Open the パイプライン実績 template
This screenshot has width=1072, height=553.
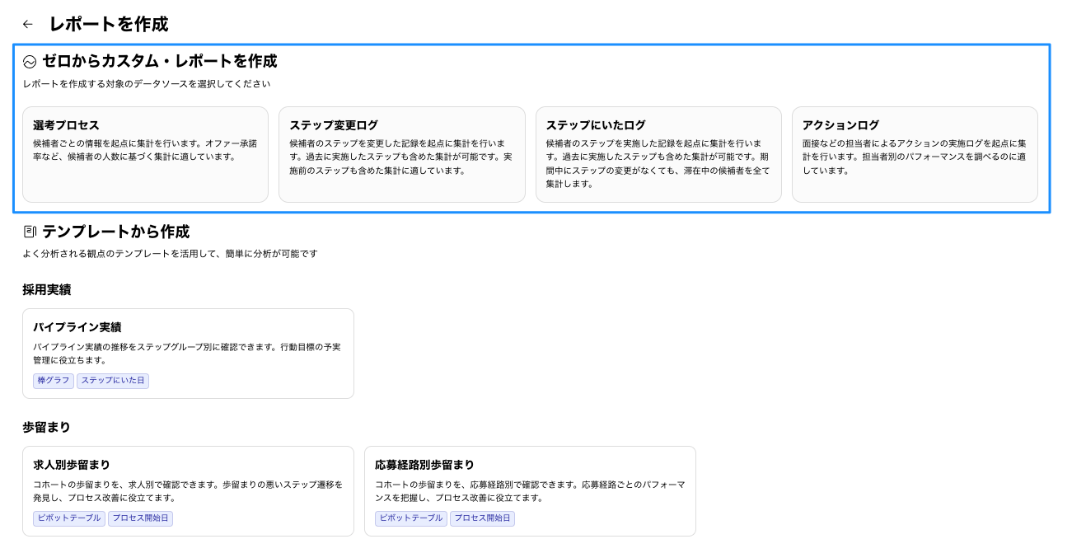188,353
